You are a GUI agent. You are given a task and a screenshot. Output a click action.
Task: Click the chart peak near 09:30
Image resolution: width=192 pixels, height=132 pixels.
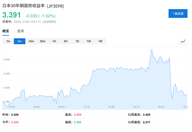click(152, 50)
